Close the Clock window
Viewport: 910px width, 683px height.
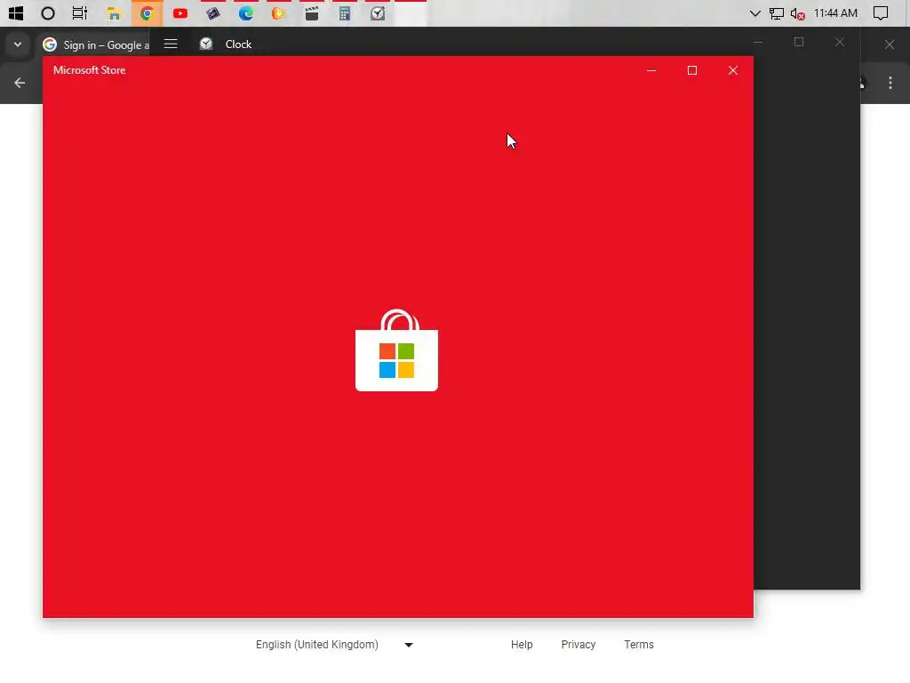pyautogui.click(x=840, y=42)
